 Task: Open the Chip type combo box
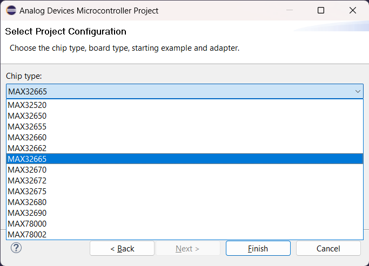[185, 91]
